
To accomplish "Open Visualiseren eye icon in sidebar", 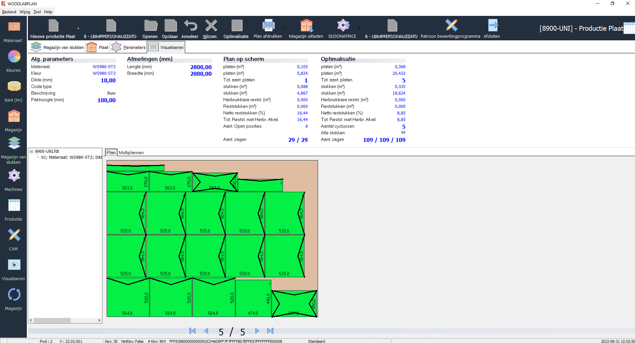I will click(14, 265).
